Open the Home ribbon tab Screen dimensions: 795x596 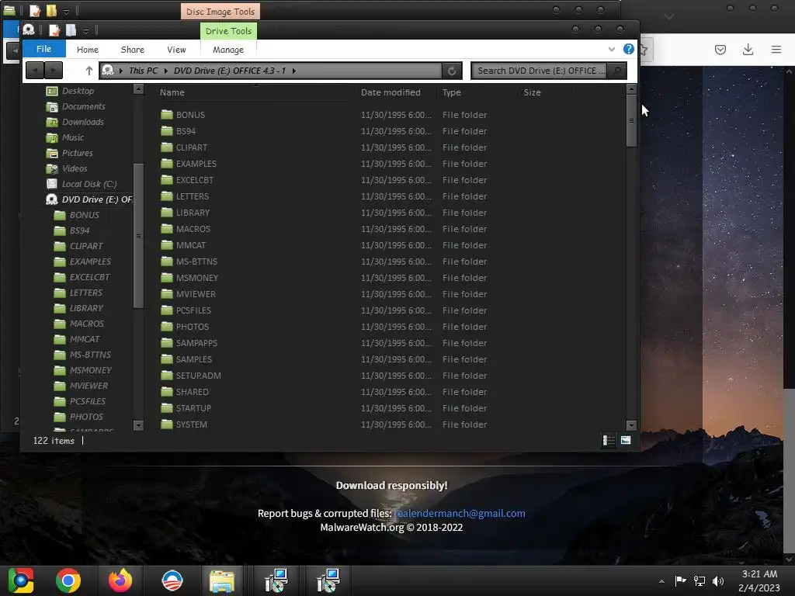coord(88,50)
